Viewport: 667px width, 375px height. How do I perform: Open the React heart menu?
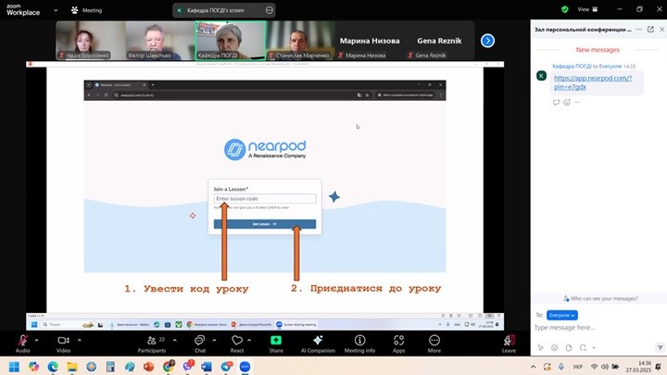(x=237, y=344)
